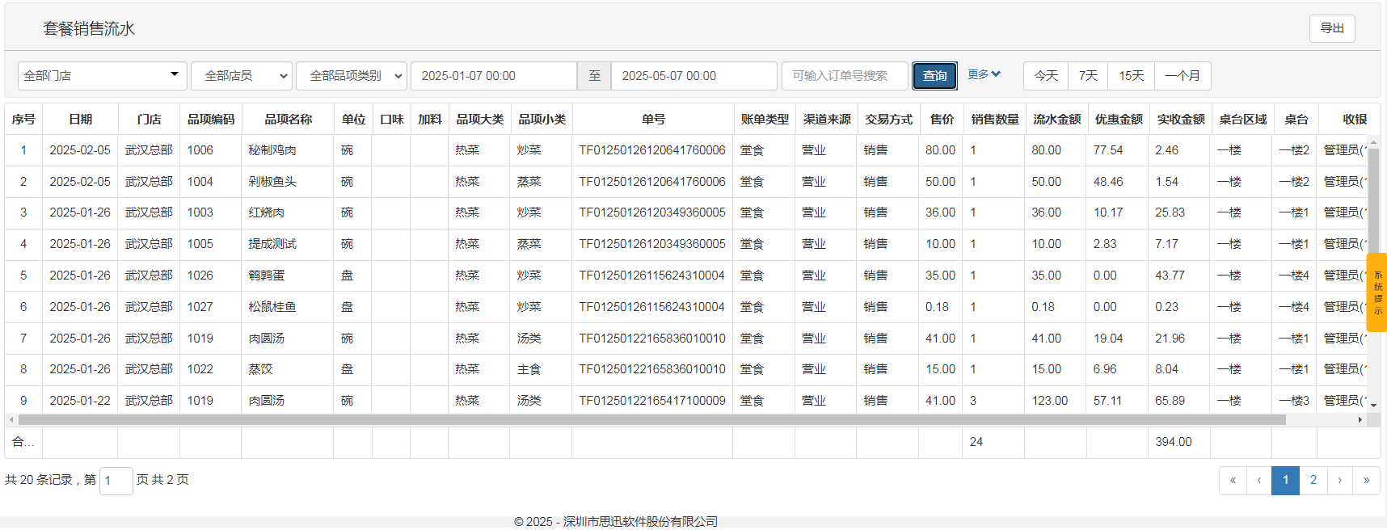This screenshot has width=1387, height=530.
Task: Select the 一个月 date range
Action: click(1183, 76)
